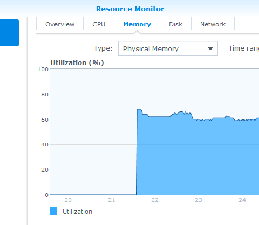Open the Network tab
259x225 pixels.
[213, 24]
